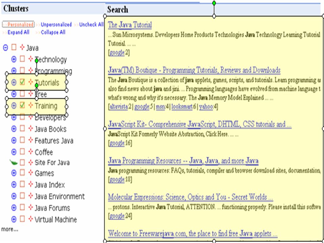Expand the Training cluster
This screenshot has height=243, width=324.
[x=13, y=106]
